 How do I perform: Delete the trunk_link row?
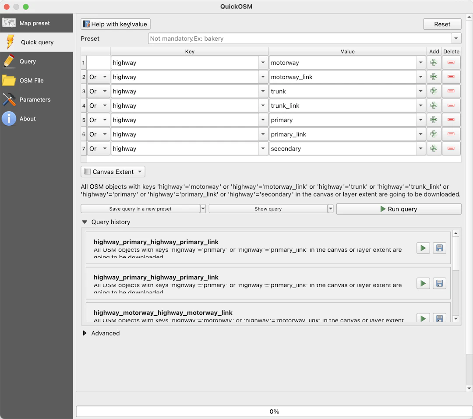[451, 105]
